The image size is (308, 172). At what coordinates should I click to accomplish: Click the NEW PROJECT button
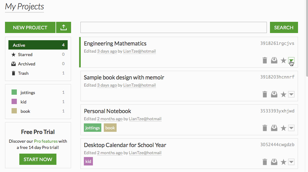click(x=30, y=27)
